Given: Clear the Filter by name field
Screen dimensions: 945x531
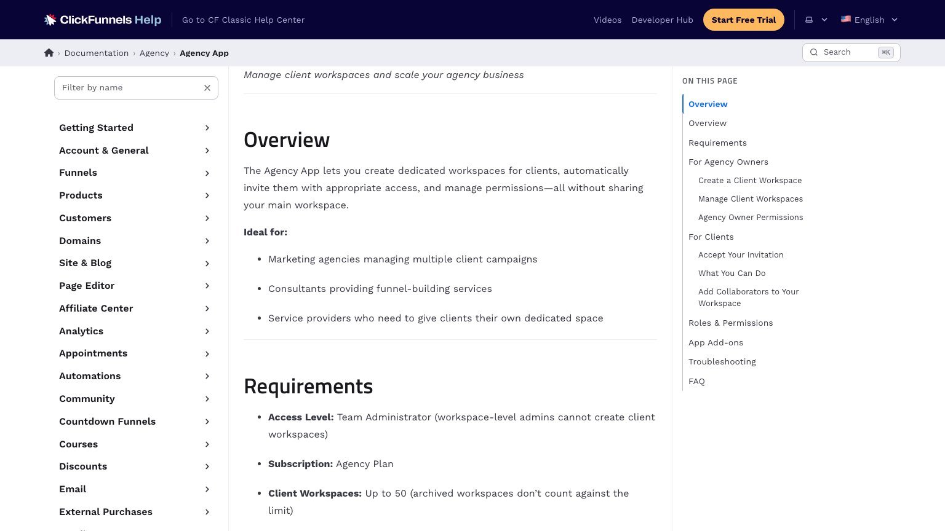Looking at the screenshot, I should click(x=207, y=88).
